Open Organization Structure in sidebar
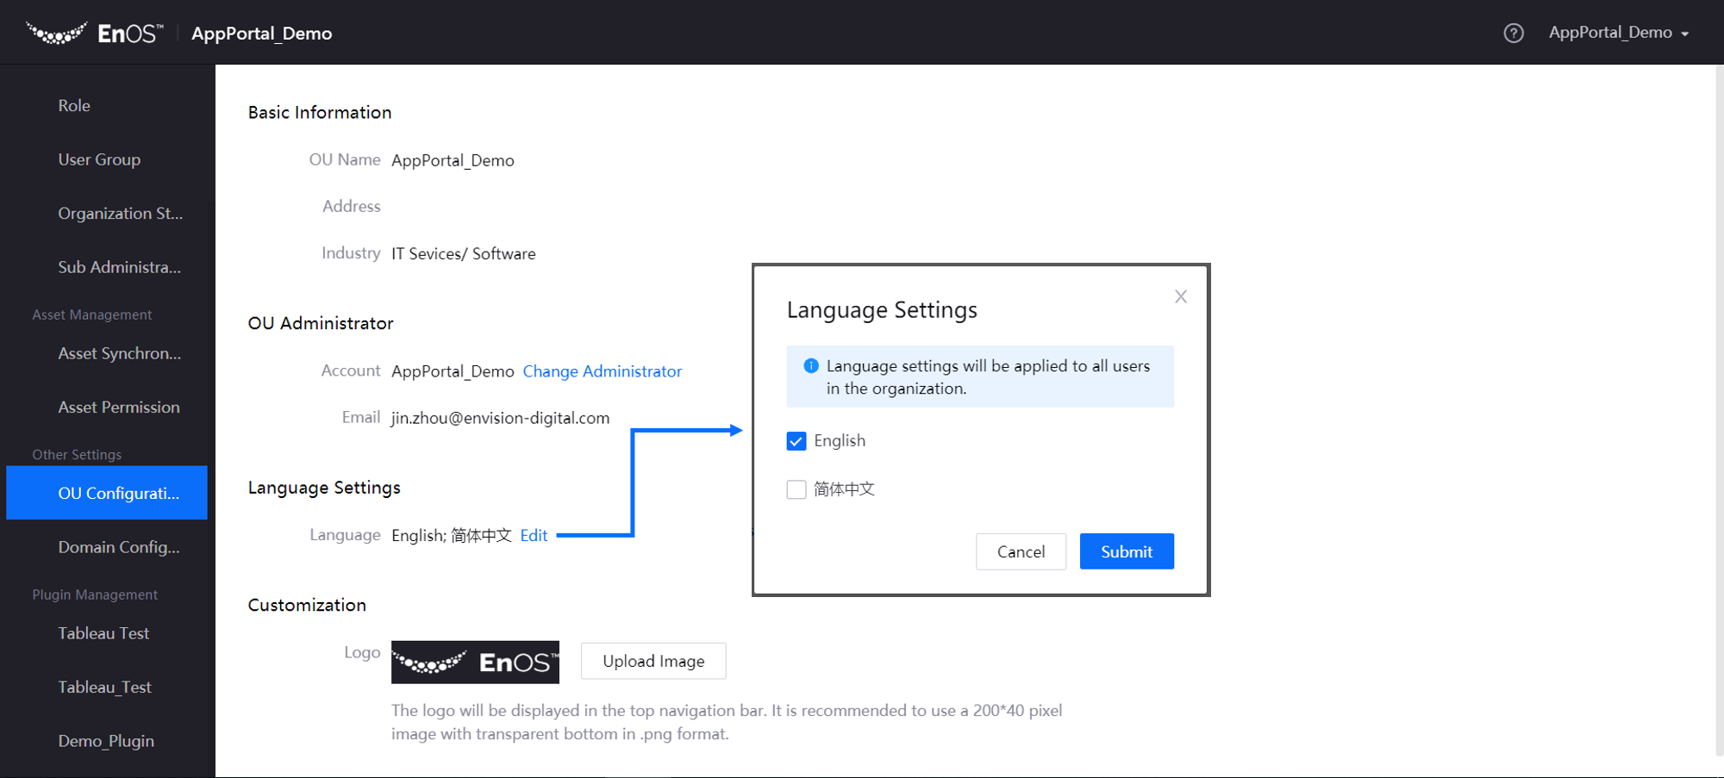 tap(120, 214)
